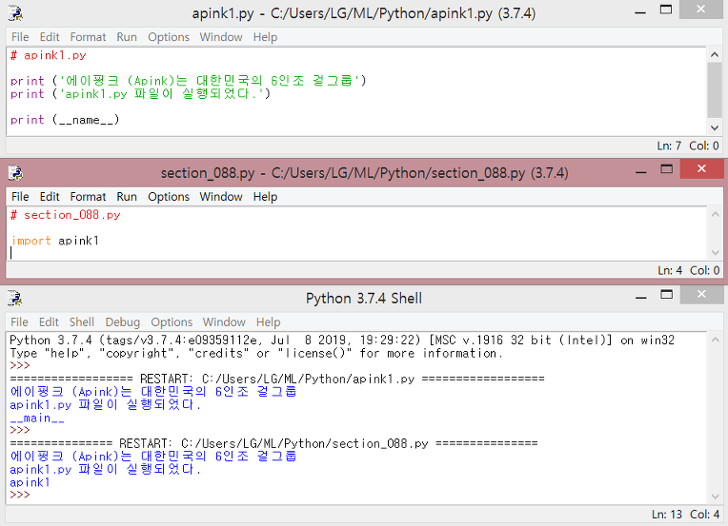Click the RESTART section_088.py line in Shell
The height and width of the screenshot is (526, 728).
[x=273, y=443]
